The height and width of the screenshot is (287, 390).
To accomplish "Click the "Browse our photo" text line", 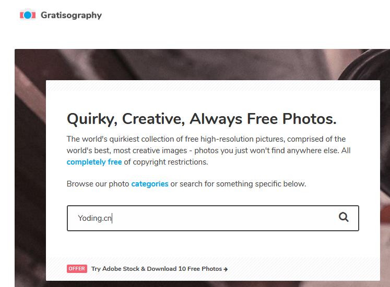I will [x=98, y=184].
